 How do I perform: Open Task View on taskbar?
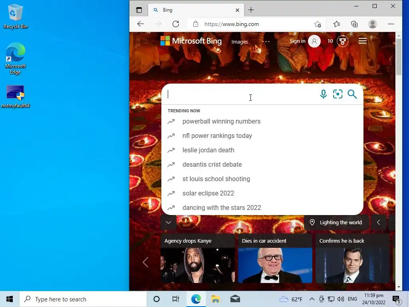click(x=176, y=299)
